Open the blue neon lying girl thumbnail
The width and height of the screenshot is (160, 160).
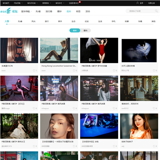(x=99, y=126)
